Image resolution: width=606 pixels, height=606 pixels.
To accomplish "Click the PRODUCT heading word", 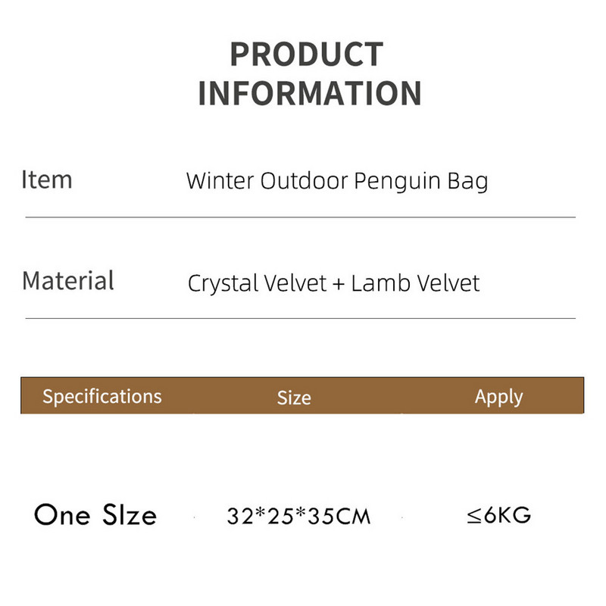I will click(x=306, y=55).
